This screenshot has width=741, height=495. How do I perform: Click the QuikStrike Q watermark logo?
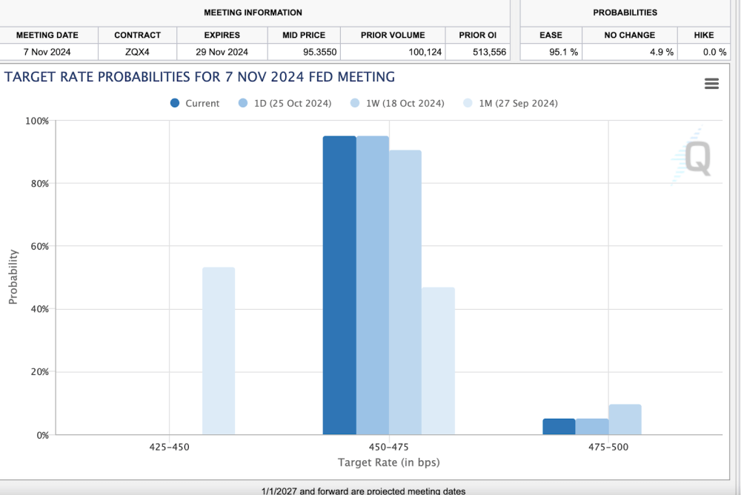point(694,157)
